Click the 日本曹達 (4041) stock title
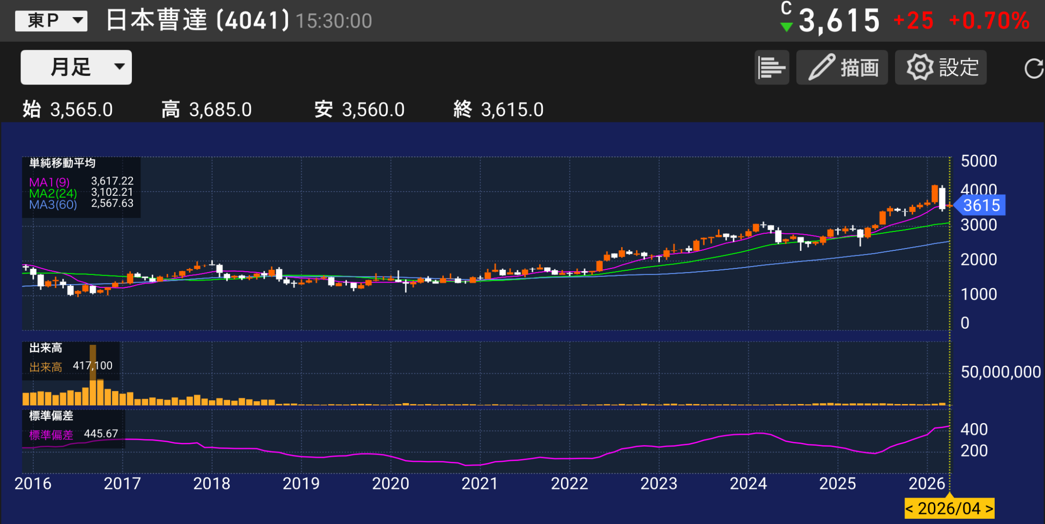This screenshot has height=524, width=1045. 197,21
